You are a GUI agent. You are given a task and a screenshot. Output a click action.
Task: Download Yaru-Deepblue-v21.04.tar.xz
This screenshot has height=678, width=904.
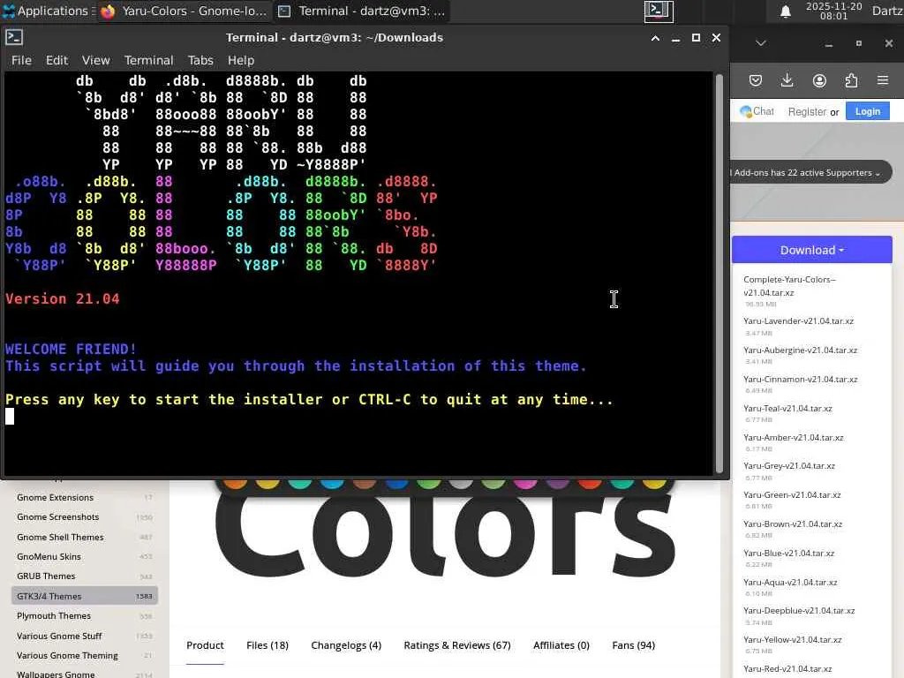tap(799, 611)
